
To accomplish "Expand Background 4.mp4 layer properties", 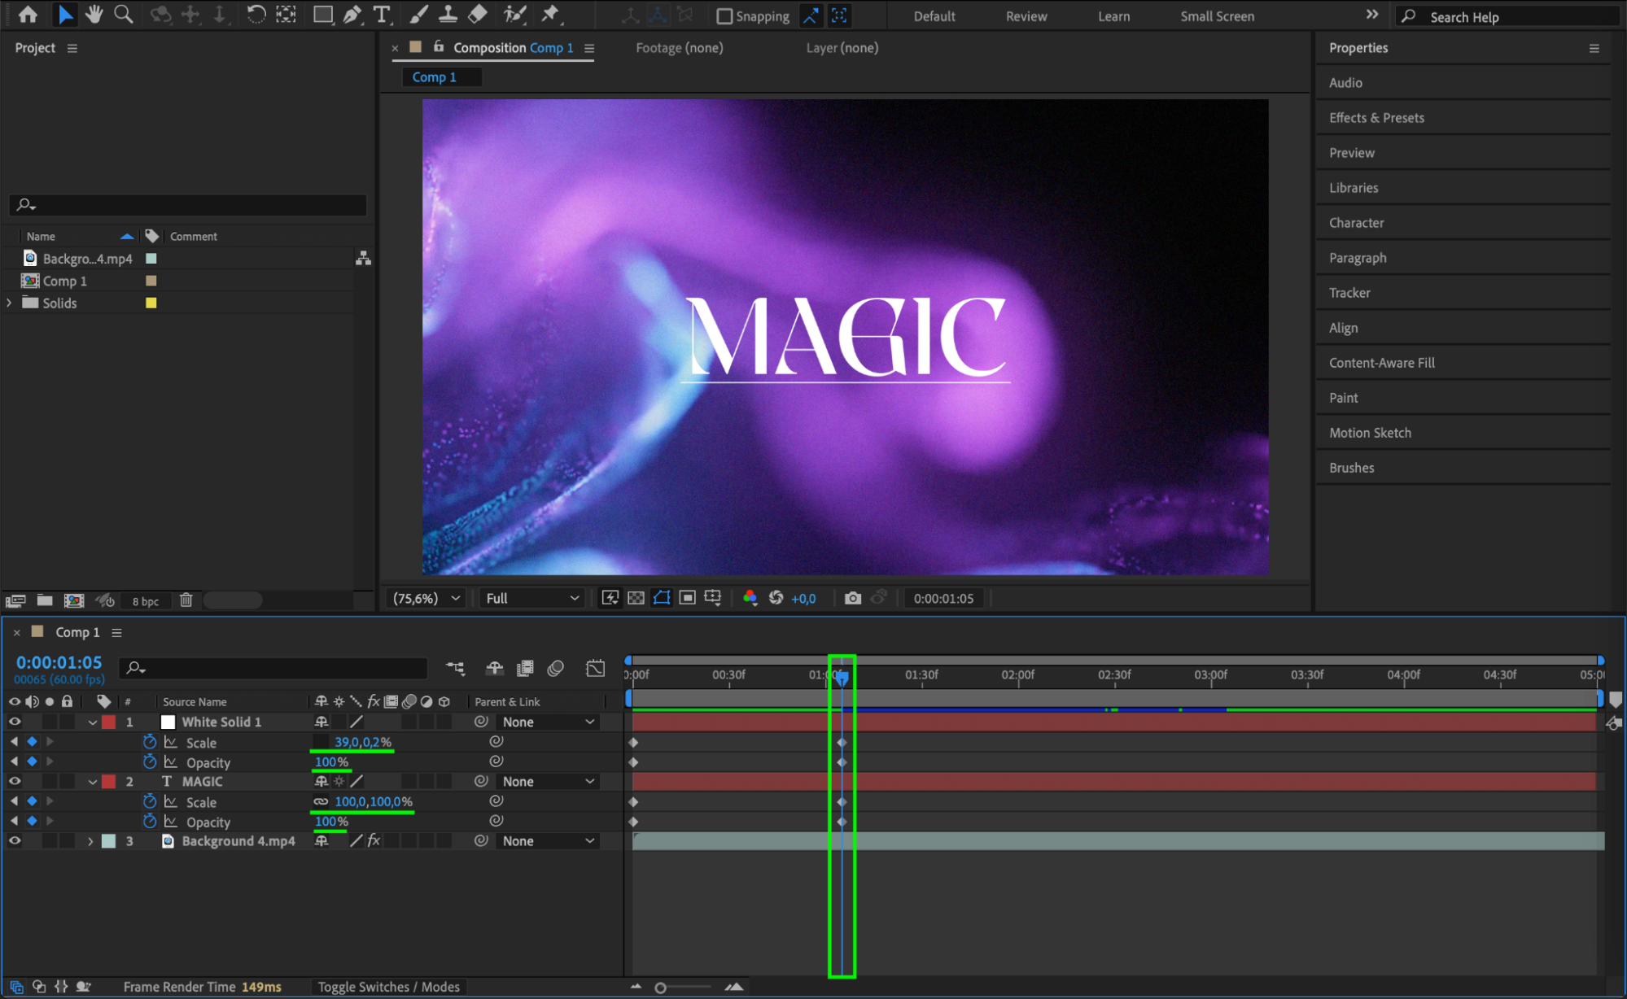I will [90, 841].
